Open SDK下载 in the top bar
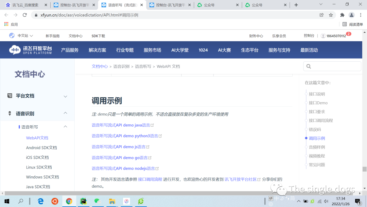 pyautogui.click(x=98, y=36)
